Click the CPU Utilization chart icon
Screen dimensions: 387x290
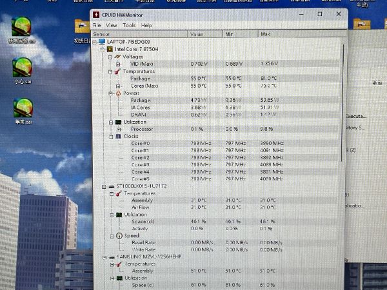[119, 122]
